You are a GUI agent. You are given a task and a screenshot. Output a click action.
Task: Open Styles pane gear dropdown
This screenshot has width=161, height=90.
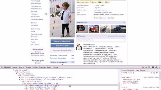pos(157,73)
